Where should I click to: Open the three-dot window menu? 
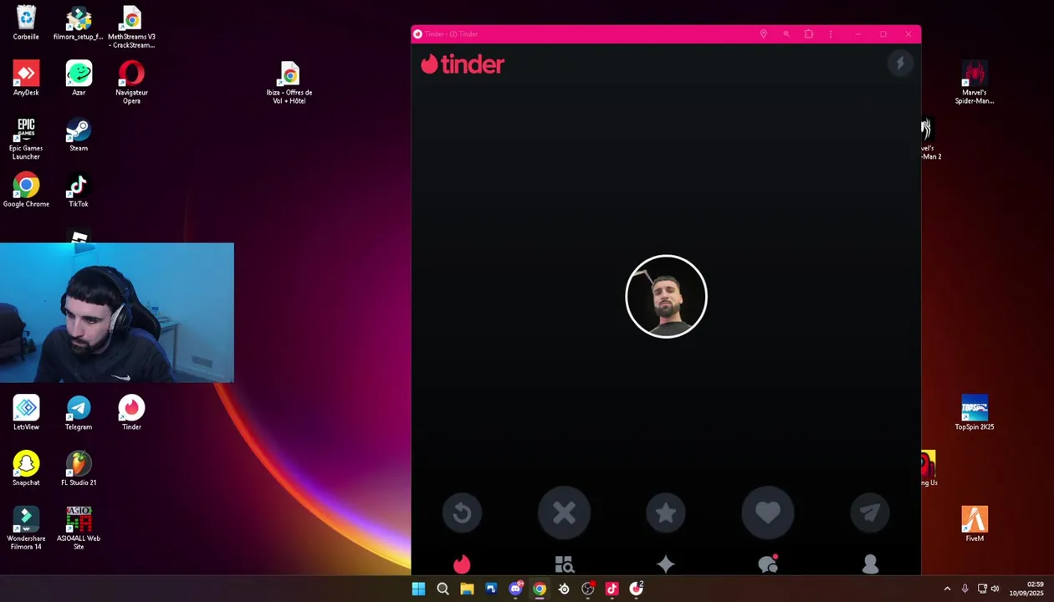click(830, 34)
